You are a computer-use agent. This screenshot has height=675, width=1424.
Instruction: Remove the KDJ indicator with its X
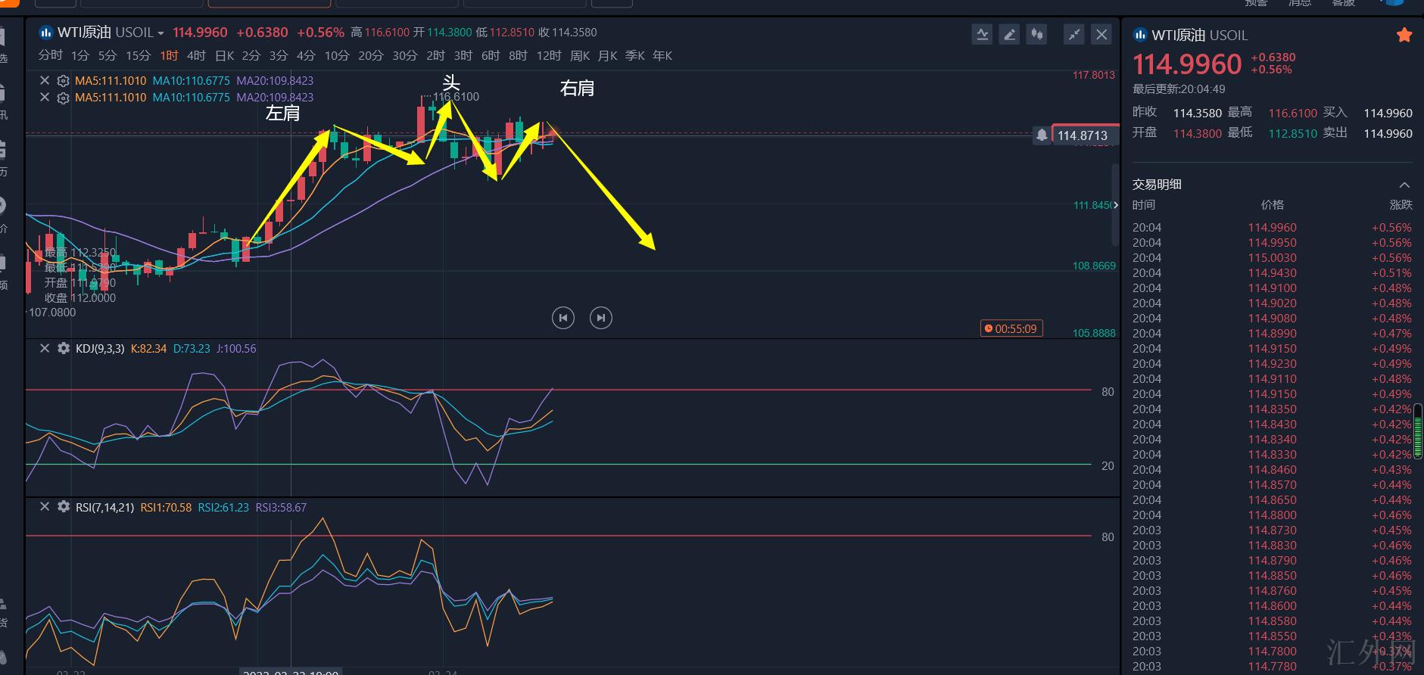pos(45,348)
